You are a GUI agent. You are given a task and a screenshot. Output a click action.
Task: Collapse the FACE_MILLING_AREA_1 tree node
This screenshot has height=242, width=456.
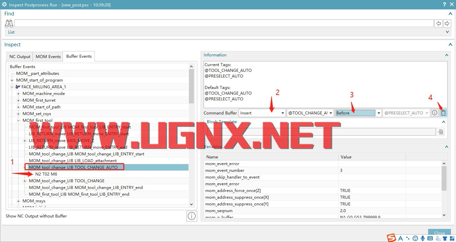click(x=12, y=87)
